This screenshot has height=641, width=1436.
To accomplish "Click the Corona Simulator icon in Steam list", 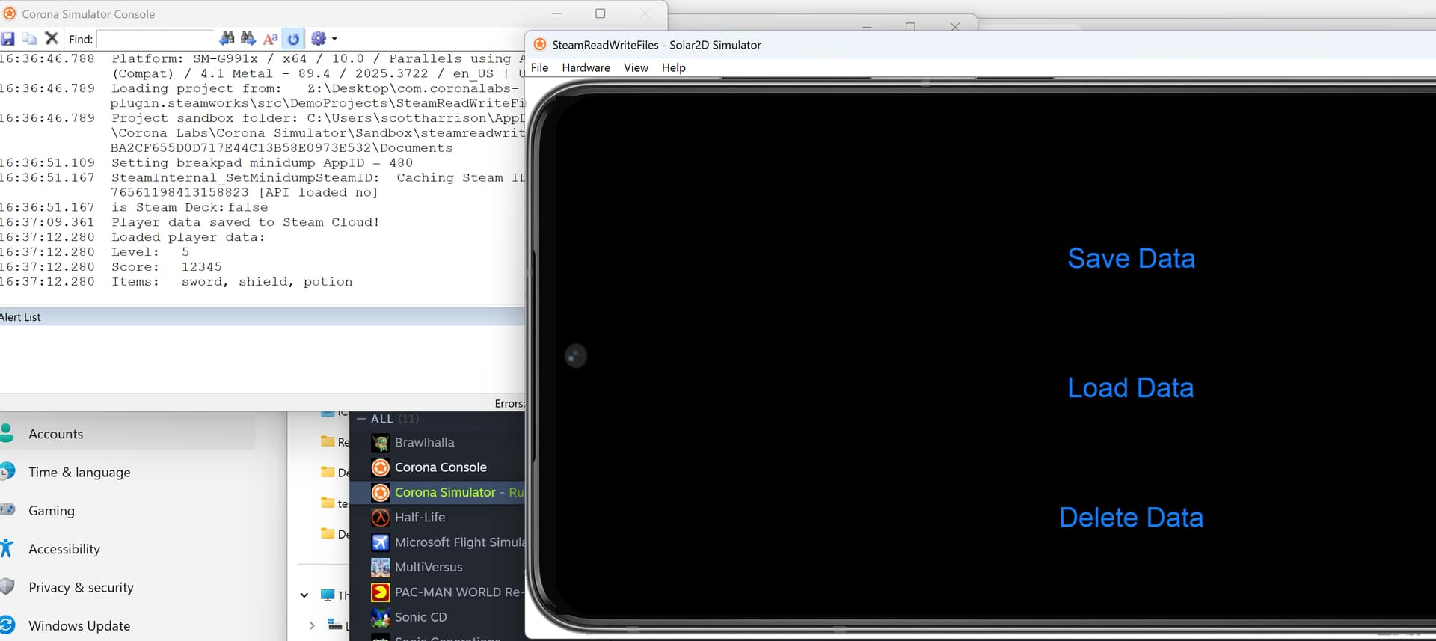I will [x=381, y=492].
